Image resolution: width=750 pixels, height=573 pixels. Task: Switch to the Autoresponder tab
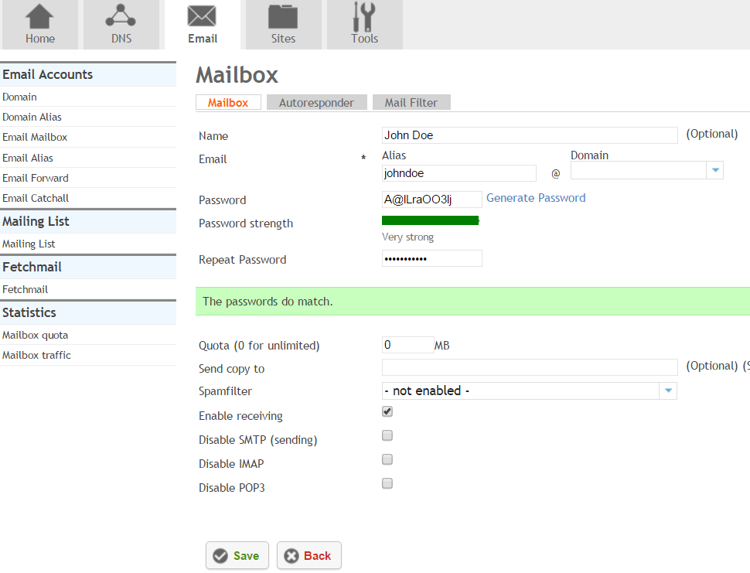316,101
